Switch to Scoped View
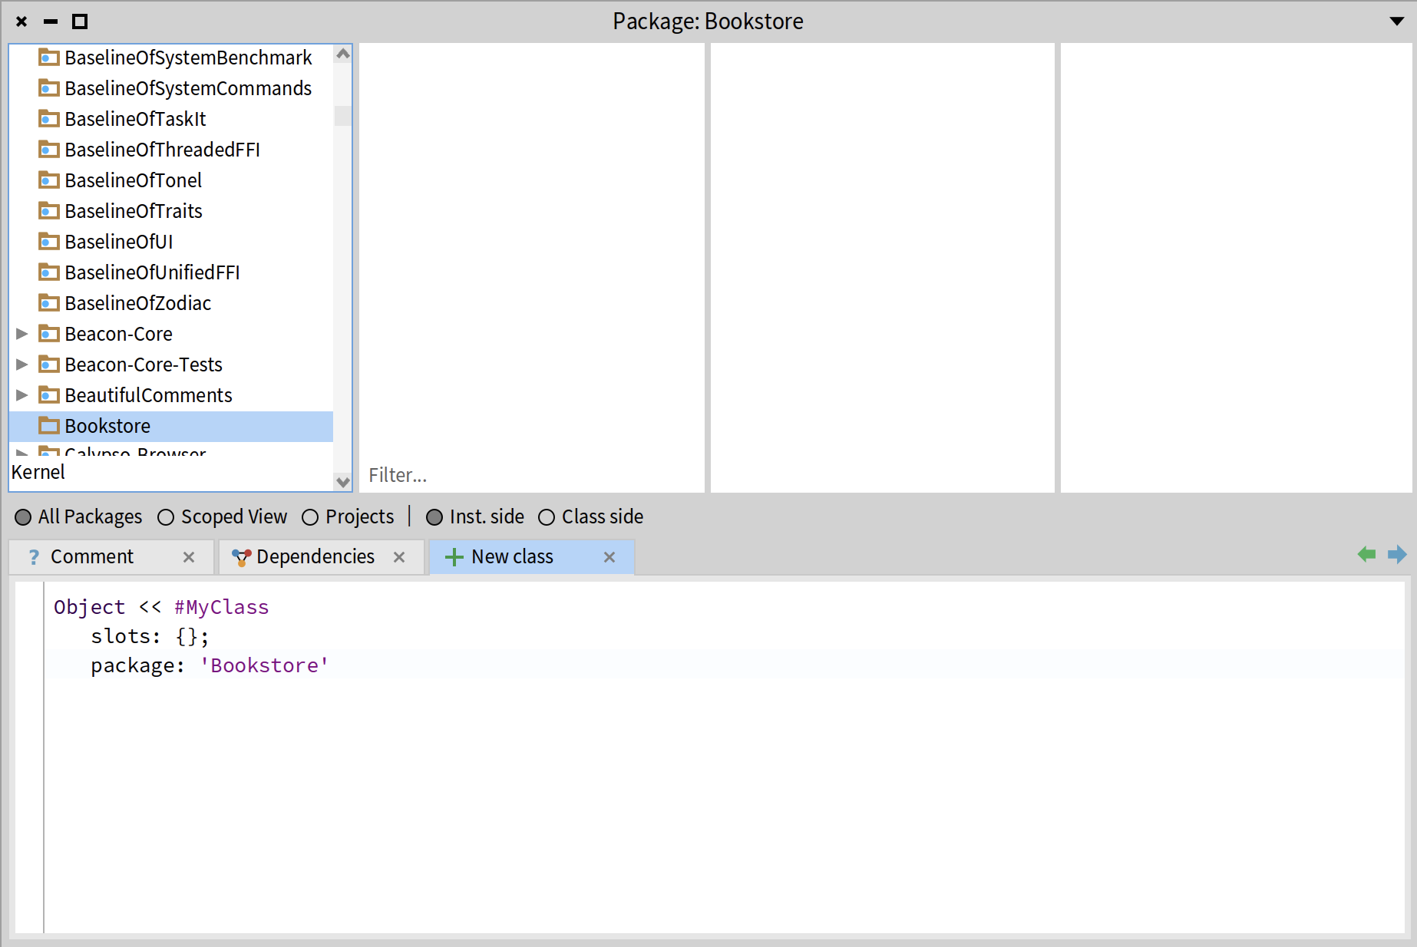The width and height of the screenshot is (1417, 947). click(166, 517)
